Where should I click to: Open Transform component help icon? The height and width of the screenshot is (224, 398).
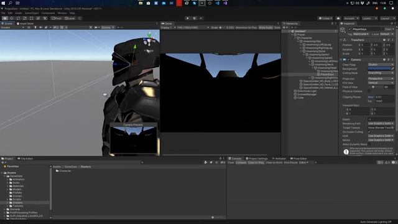[x=384, y=40]
